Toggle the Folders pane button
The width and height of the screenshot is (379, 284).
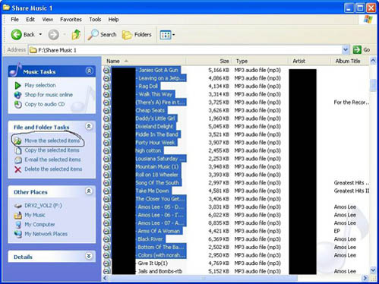point(137,35)
